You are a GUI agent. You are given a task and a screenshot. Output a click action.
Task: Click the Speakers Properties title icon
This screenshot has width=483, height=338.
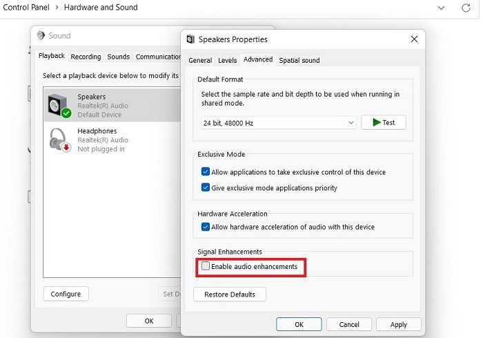coord(190,39)
